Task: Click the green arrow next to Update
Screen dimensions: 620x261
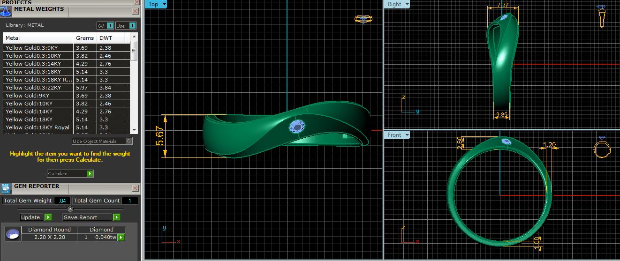Action: pos(48,217)
